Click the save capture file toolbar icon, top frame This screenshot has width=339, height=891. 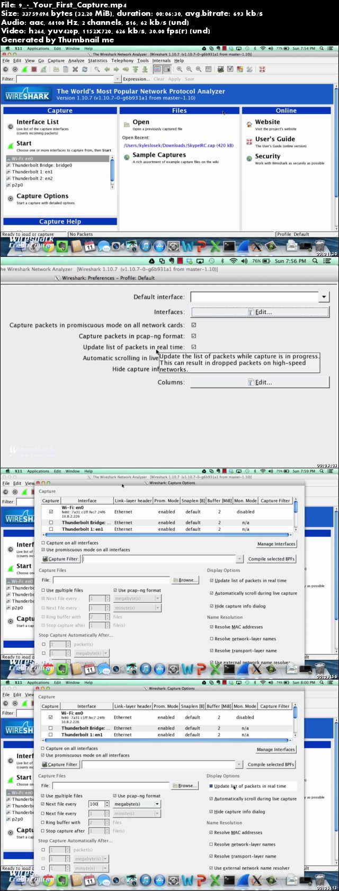coord(66,69)
